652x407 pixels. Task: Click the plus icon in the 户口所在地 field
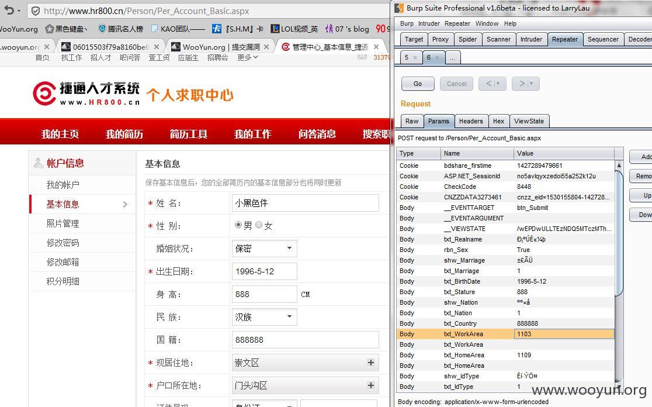click(371, 385)
